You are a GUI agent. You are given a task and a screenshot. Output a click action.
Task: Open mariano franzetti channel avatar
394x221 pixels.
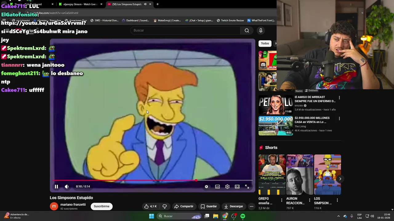pyautogui.click(x=54, y=206)
